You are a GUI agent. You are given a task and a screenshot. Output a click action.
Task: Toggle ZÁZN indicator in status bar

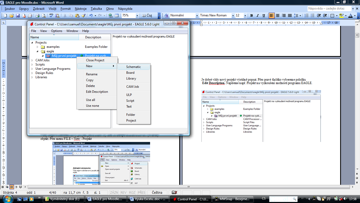[x=114, y=192]
